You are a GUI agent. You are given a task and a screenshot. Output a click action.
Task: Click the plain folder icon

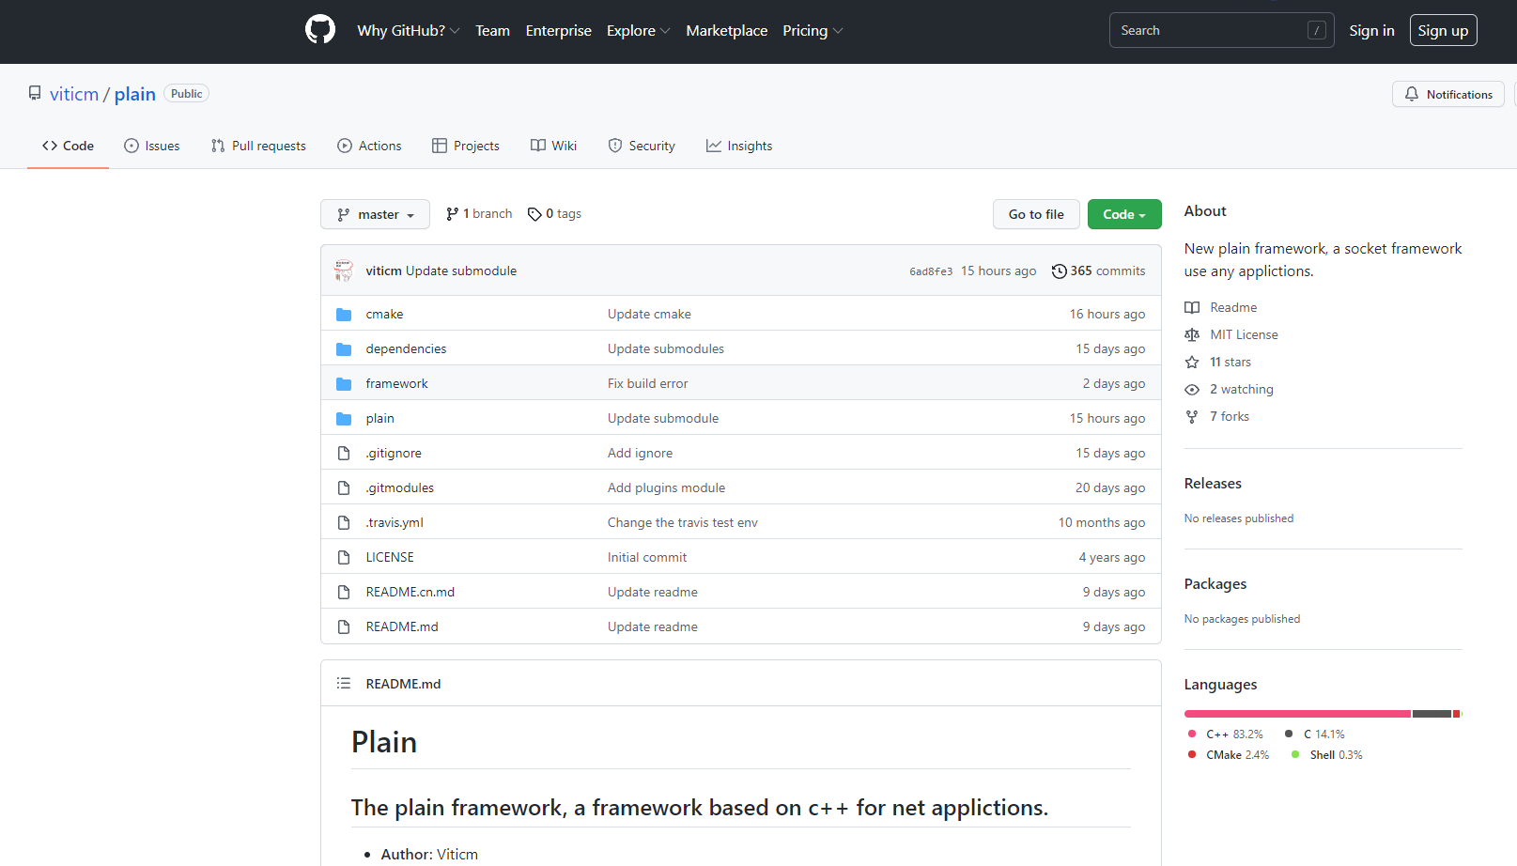tap(344, 419)
